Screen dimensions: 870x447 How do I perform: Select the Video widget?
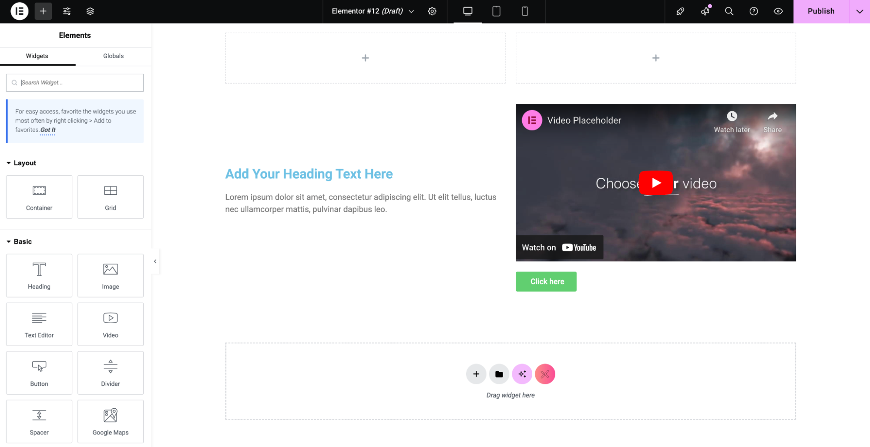pyautogui.click(x=110, y=324)
